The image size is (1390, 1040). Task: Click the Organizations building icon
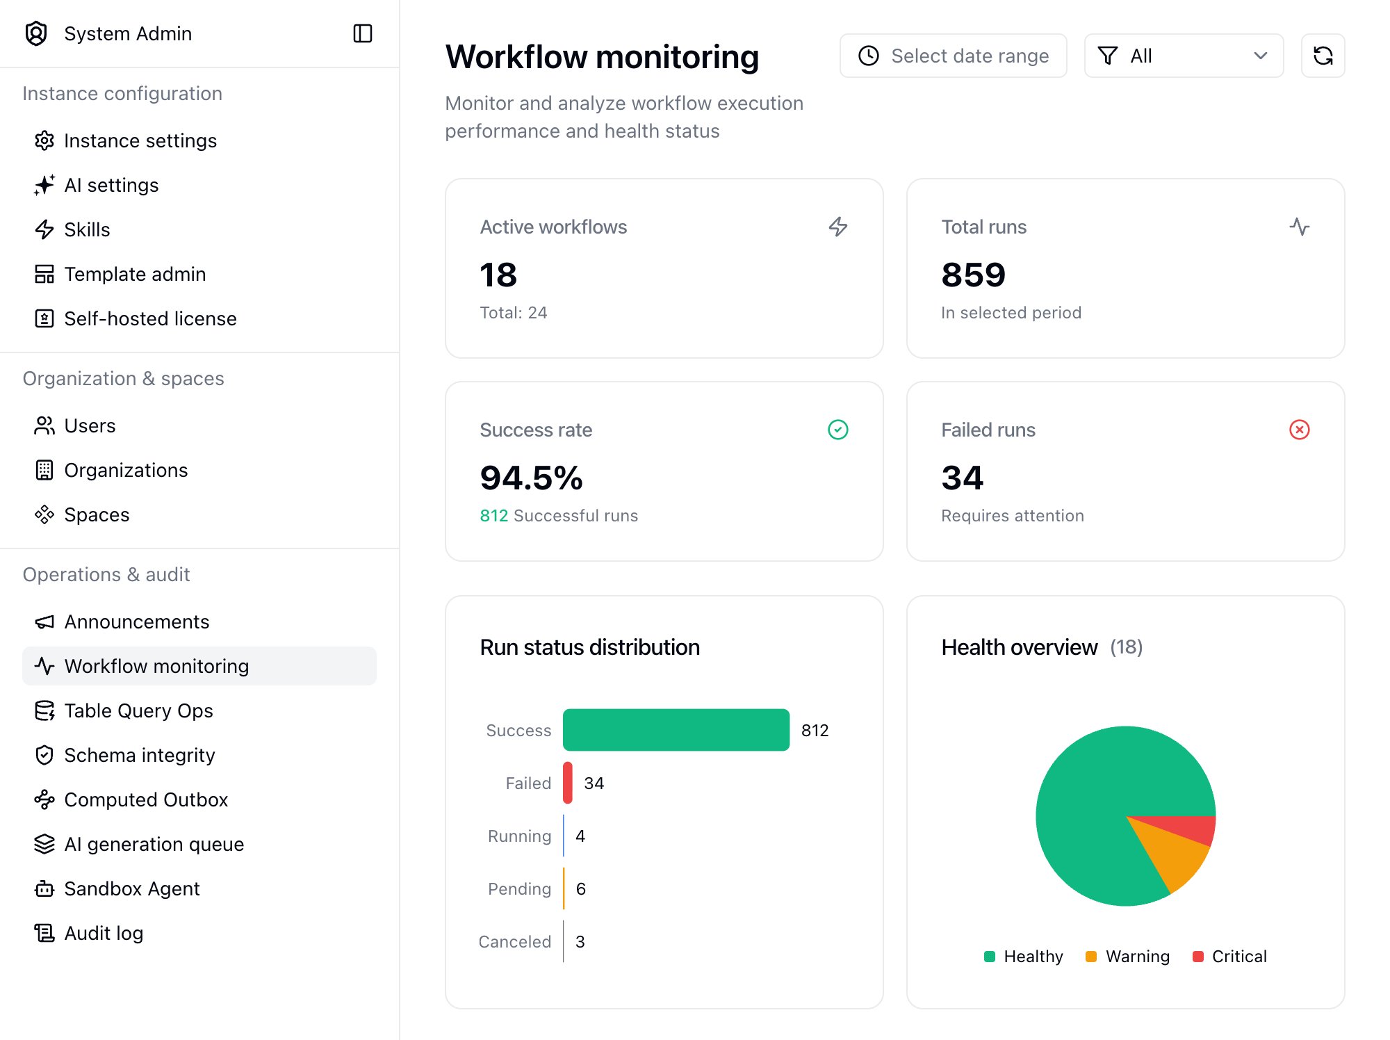tap(44, 470)
